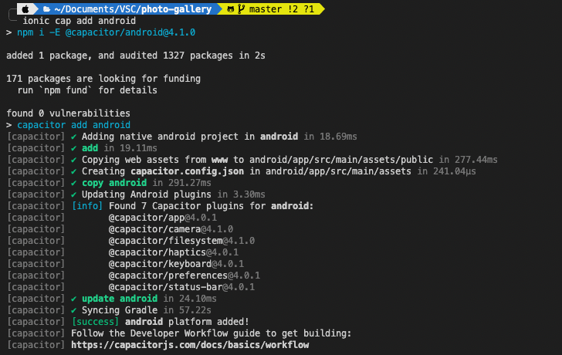
Task: Click the folder icon in the path segment
Action: (46, 9)
